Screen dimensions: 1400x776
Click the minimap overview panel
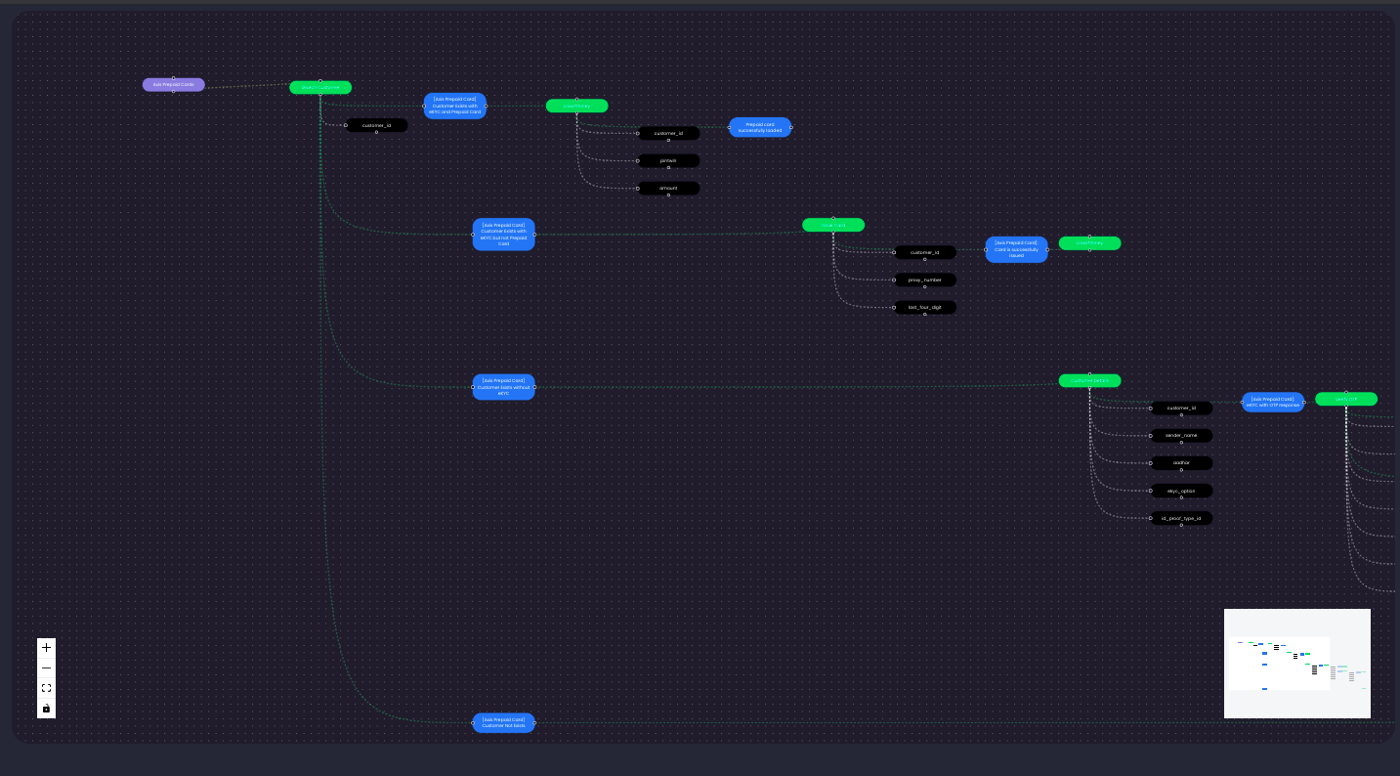pos(1297,664)
